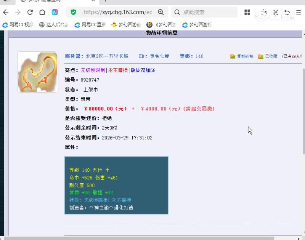Reload the current page
305x240 pixels.
click(x=30, y=12)
